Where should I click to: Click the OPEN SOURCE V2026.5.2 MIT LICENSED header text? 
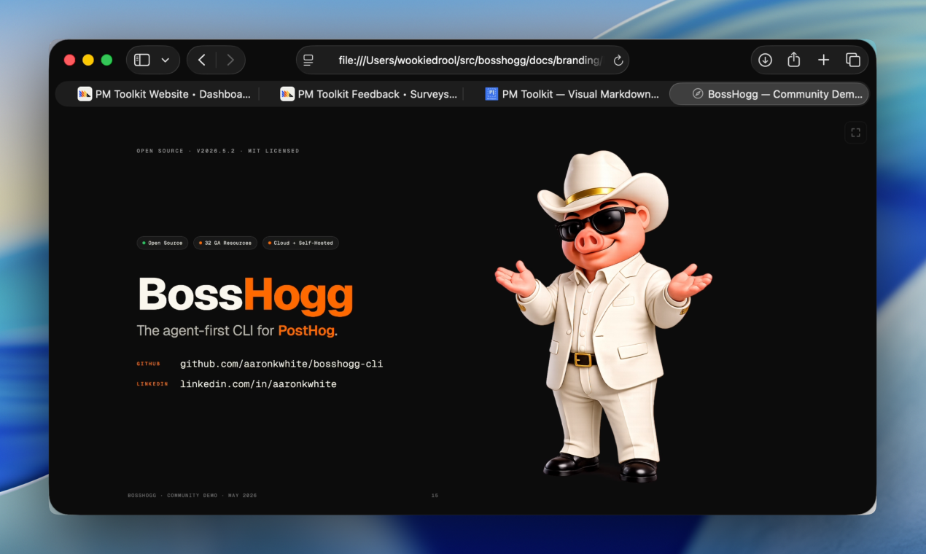(218, 151)
